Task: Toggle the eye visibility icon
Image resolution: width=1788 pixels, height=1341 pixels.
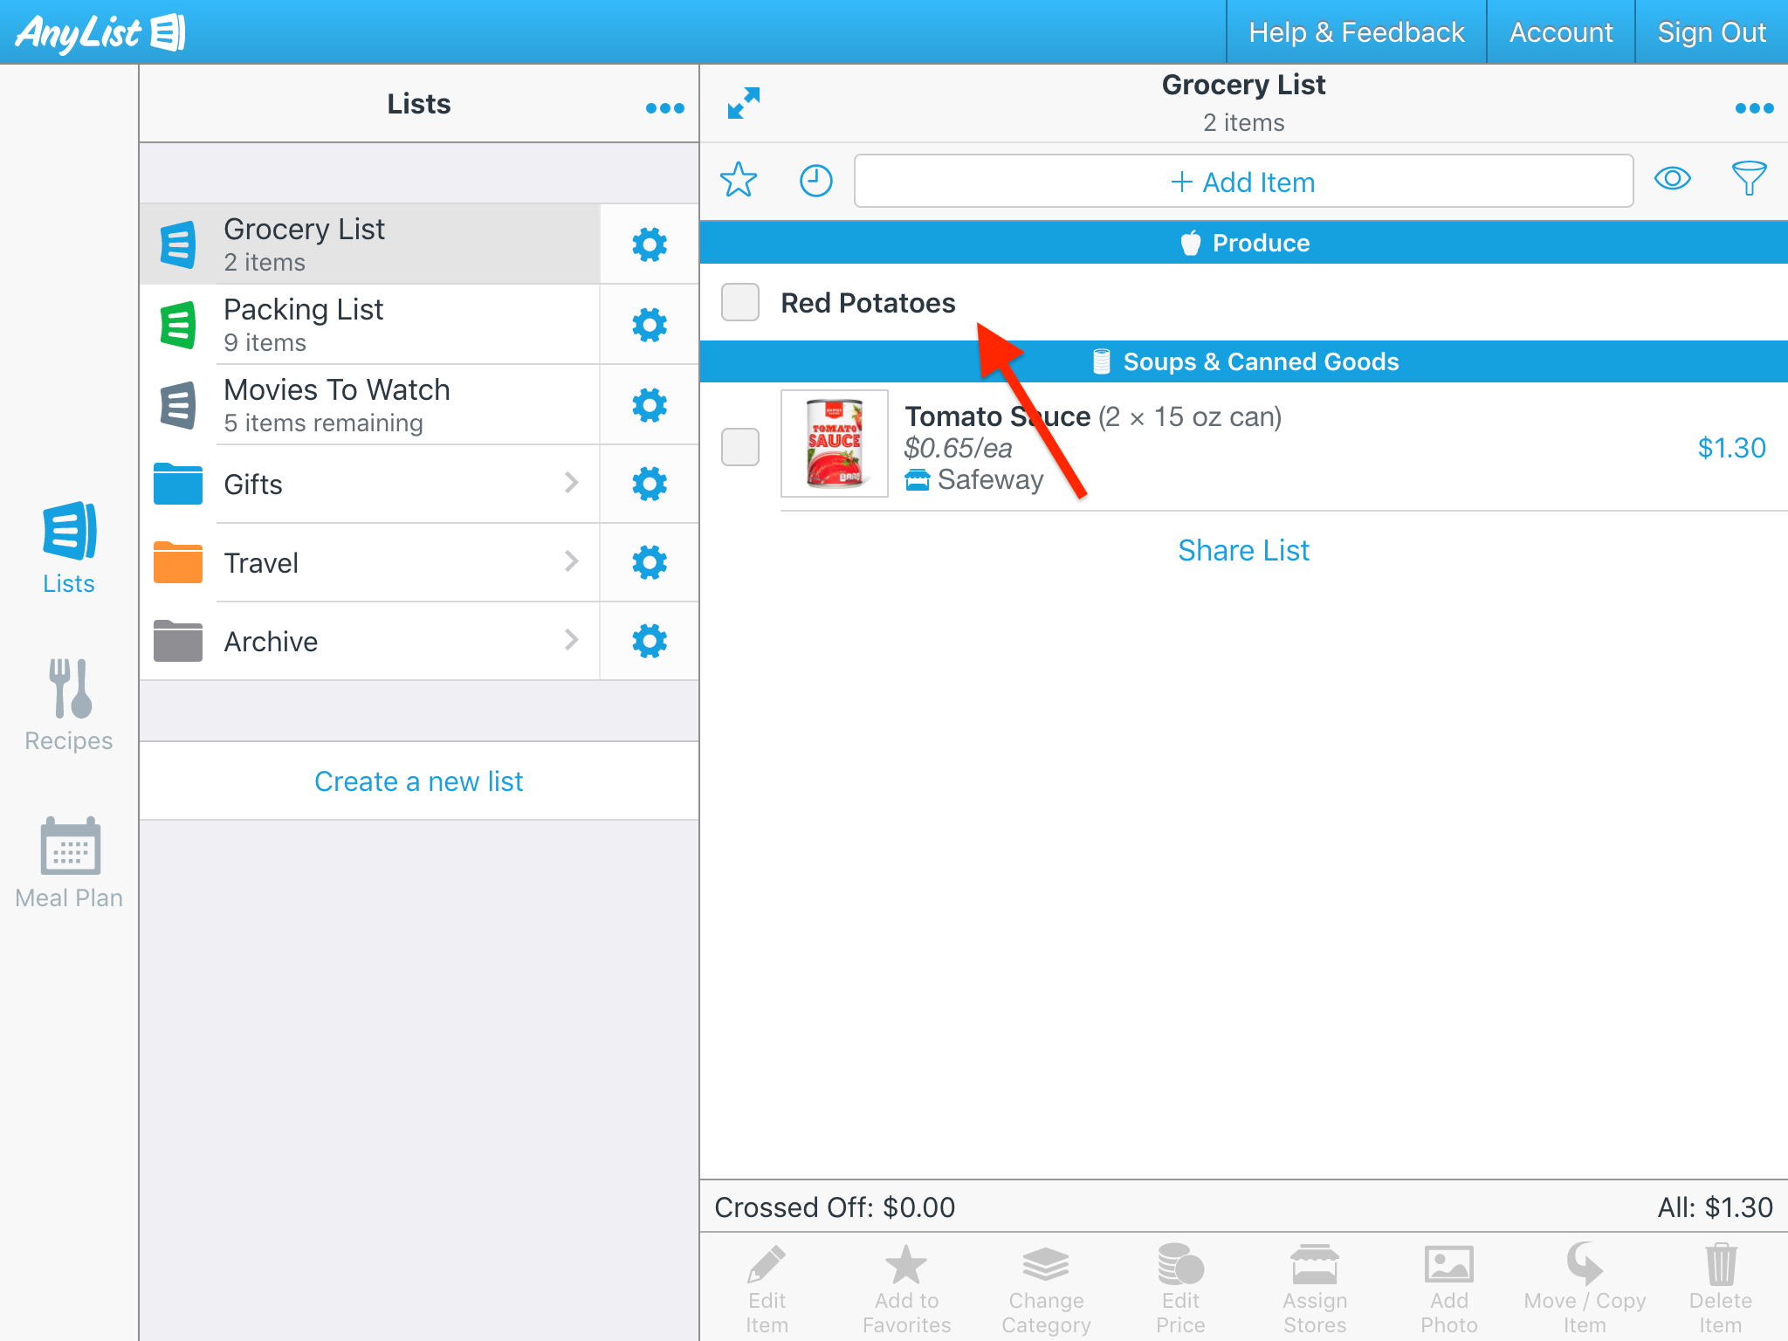Action: [x=1672, y=179]
